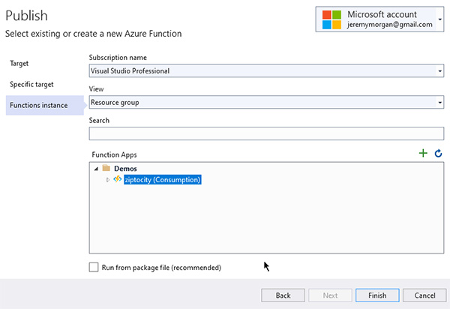Open the Subscription name dropdown
The width and height of the screenshot is (450, 309).
click(266, 70)
